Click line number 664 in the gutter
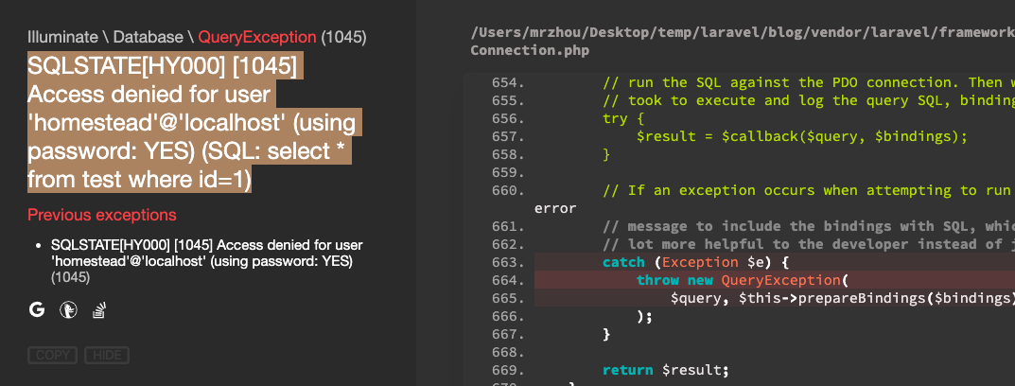This screenshot has height=386, width=1015. 507,280
